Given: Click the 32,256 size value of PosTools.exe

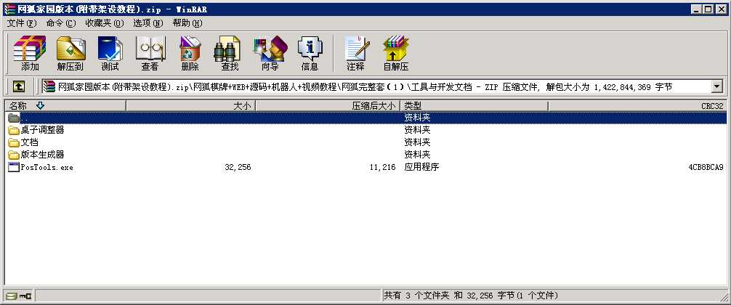Looking at the screenshot, I should coord(238,167).
